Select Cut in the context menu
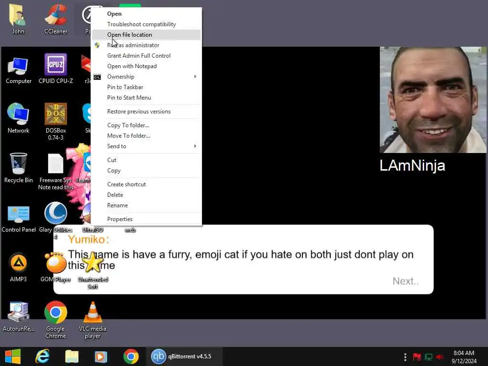 [146, 160]
